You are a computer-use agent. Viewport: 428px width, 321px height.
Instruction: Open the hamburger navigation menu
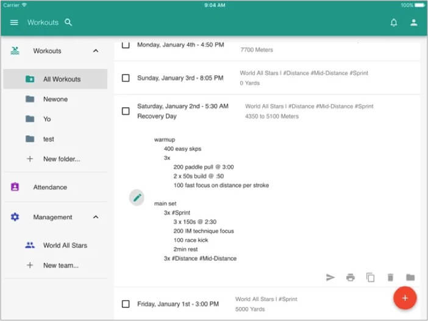[14, 23]
